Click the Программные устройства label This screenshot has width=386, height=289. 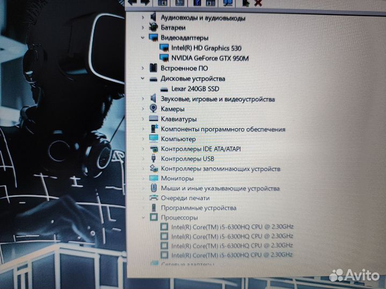pos(199,208)
